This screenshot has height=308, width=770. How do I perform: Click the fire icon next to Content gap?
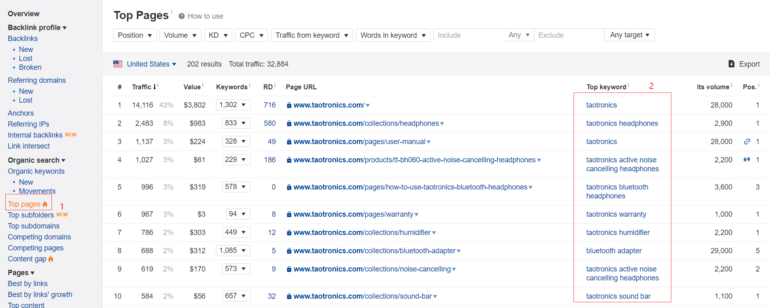point(51,259)
